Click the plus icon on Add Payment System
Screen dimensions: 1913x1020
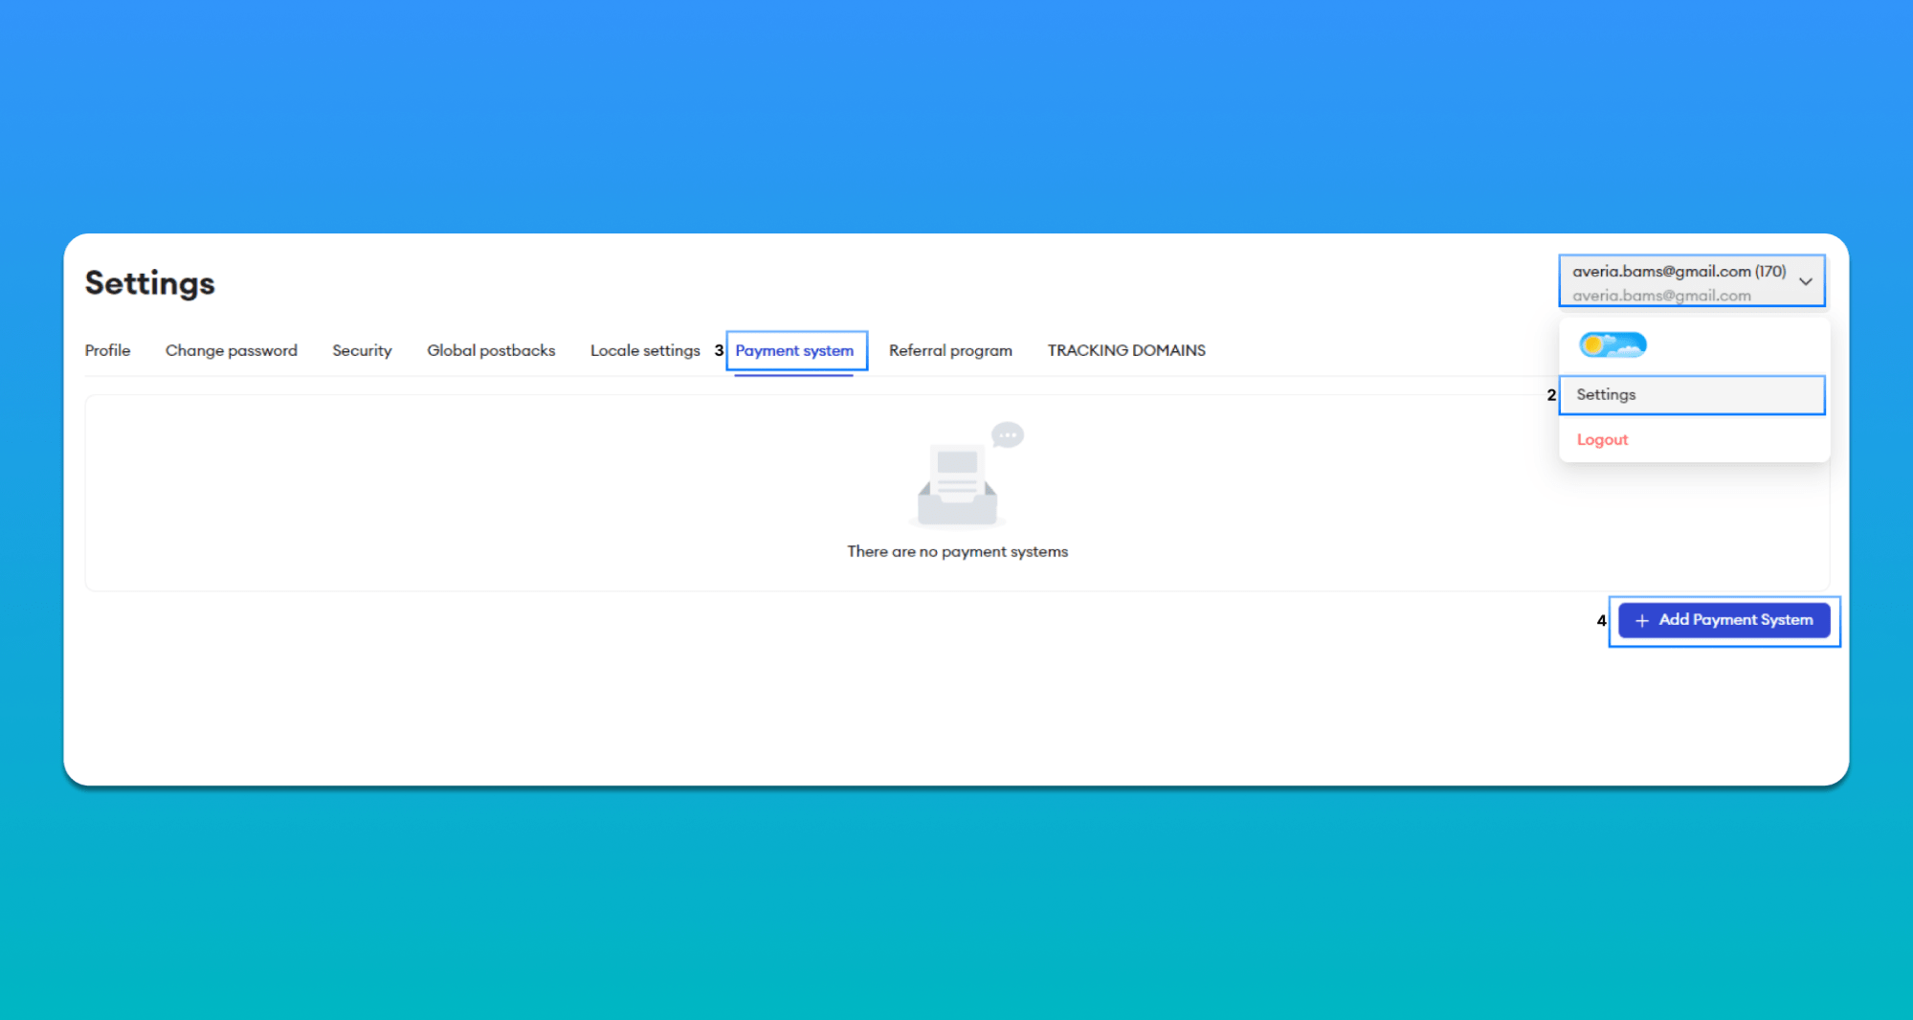pyautogui.click(x=1642, y=621)
